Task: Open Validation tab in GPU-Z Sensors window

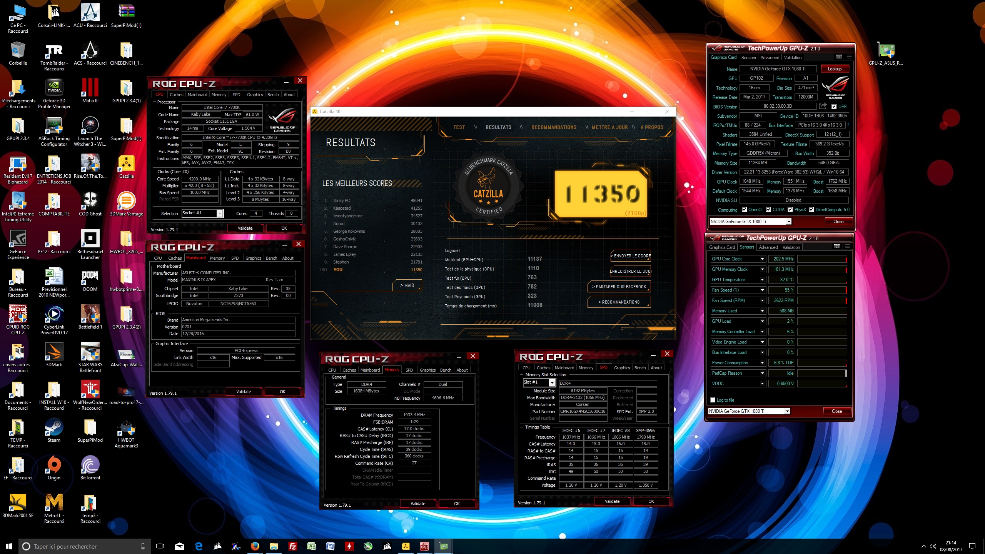Action: point(791,247)
